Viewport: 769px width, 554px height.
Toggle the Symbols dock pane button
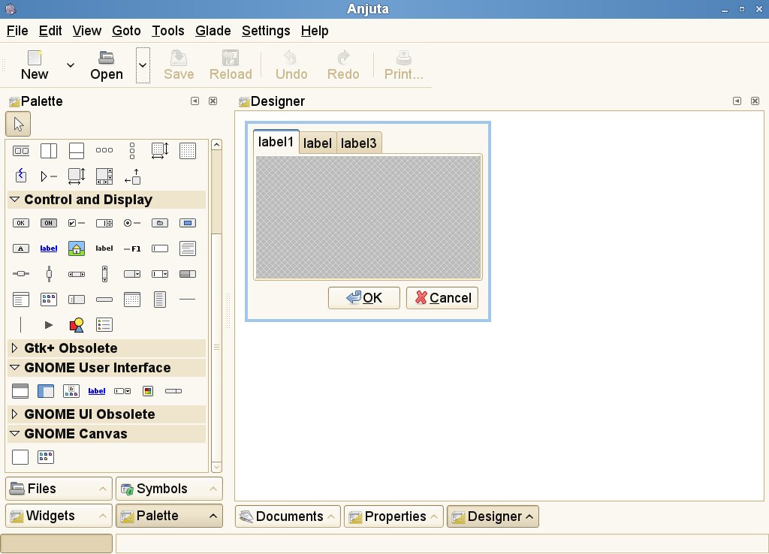(x=169, y=489)
